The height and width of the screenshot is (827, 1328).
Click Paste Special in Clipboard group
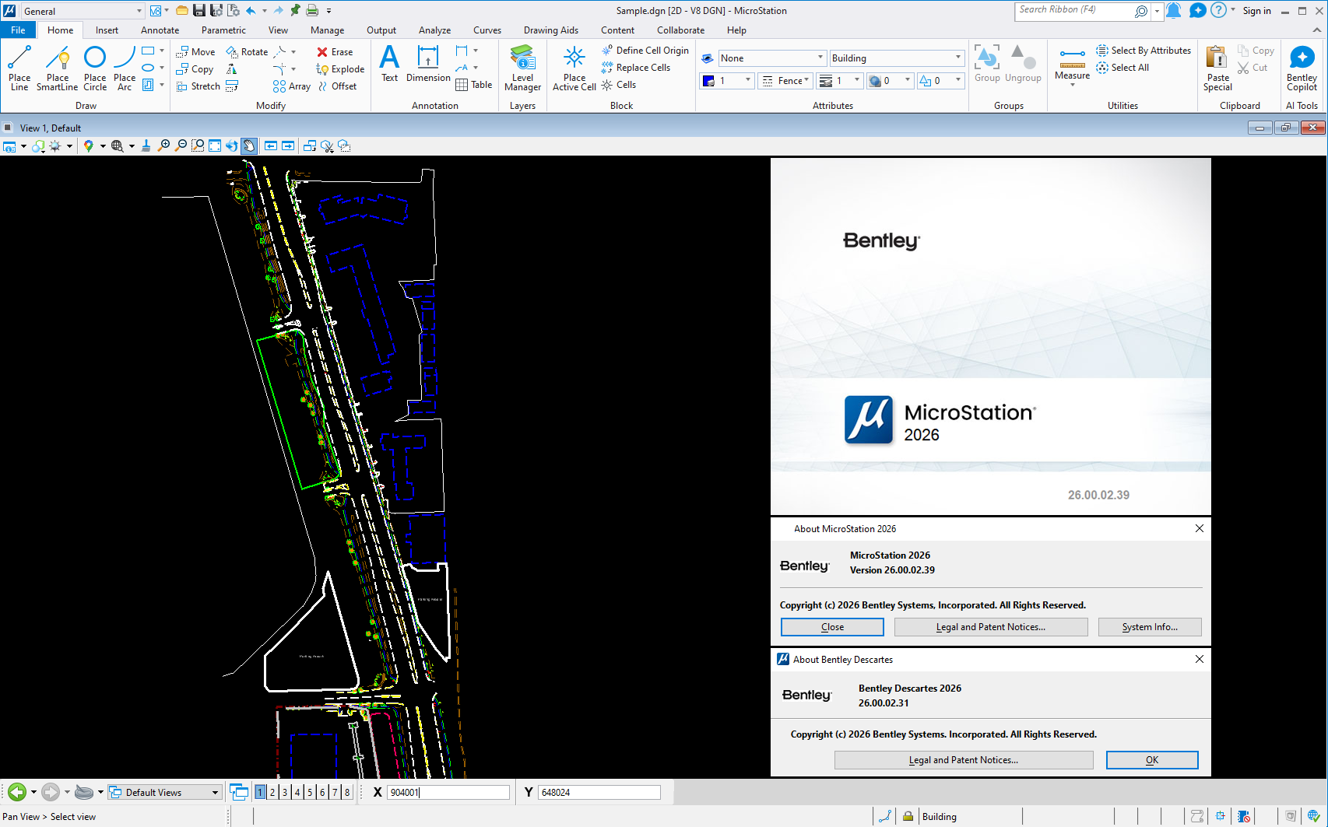click(1217, 68)
